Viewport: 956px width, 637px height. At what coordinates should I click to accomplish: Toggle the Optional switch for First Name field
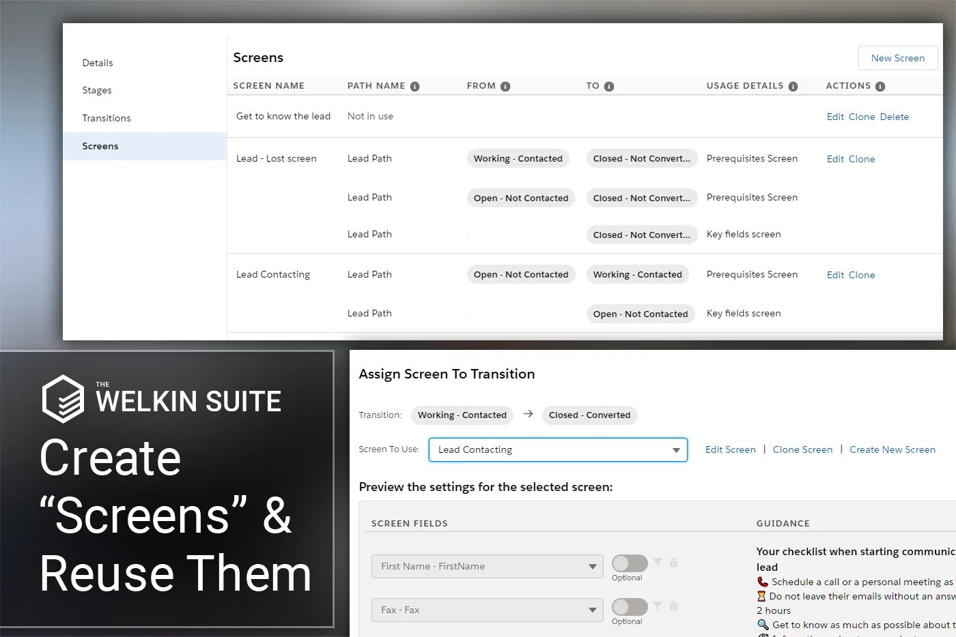(x=629, y=563)
